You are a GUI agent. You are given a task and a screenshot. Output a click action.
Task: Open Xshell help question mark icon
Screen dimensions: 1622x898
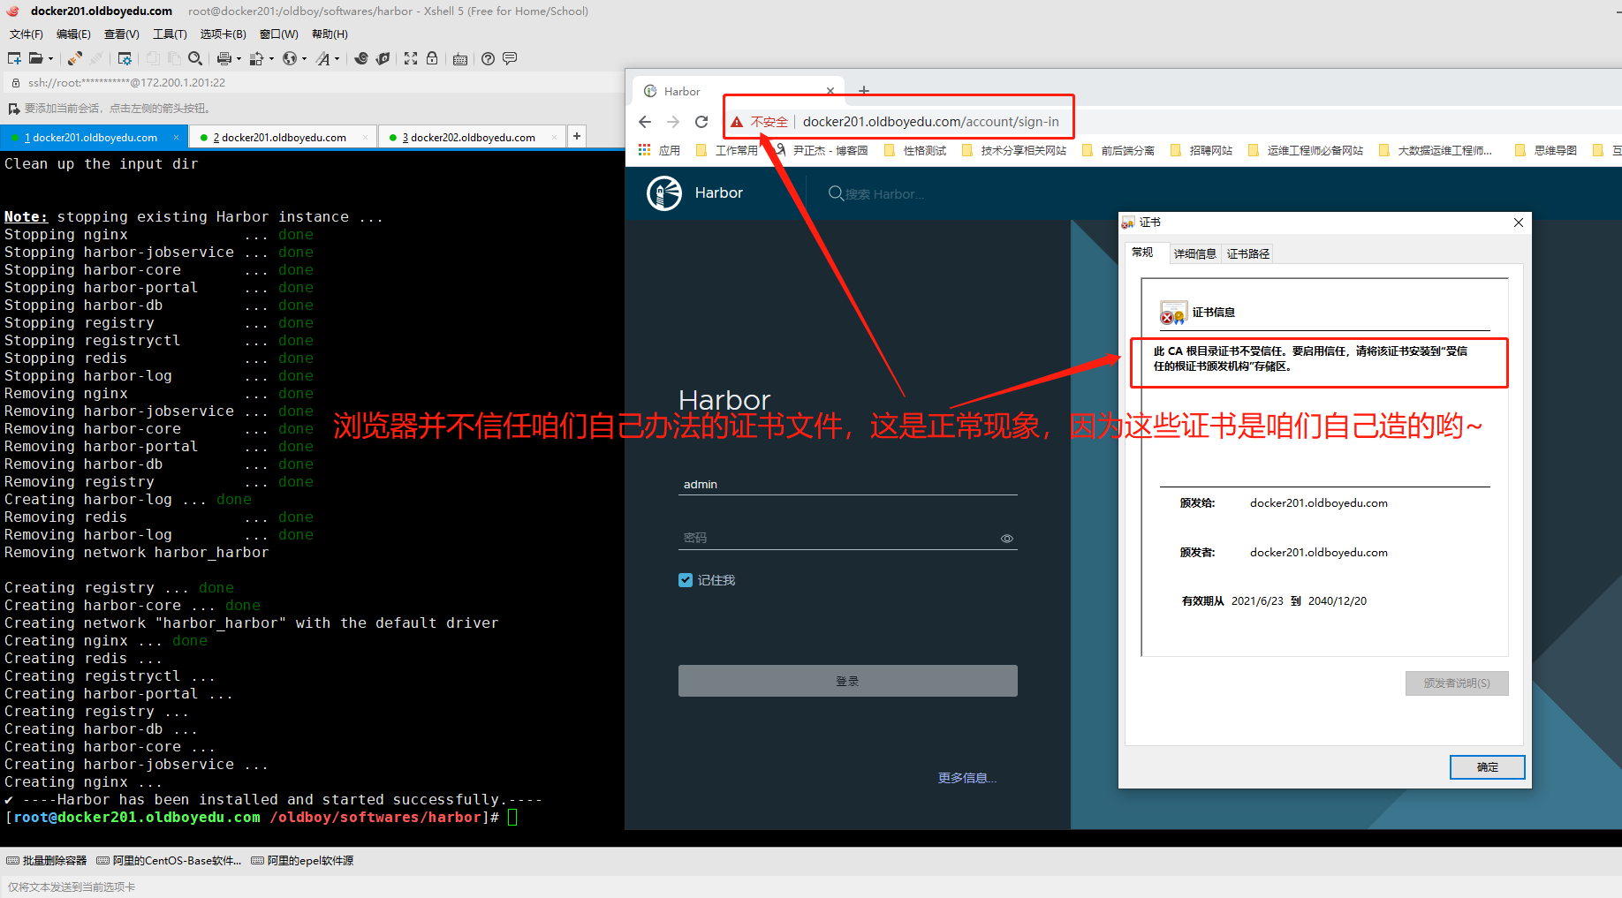(x=488, y=58)
